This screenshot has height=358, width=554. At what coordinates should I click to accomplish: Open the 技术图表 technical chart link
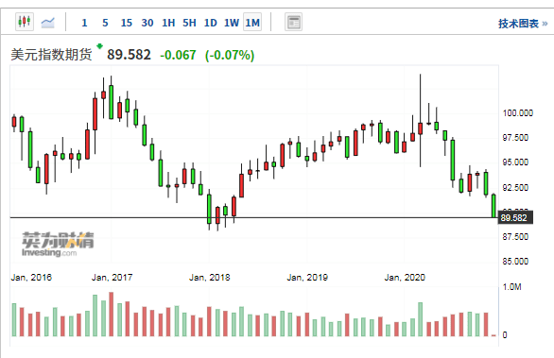pos(523,24)
